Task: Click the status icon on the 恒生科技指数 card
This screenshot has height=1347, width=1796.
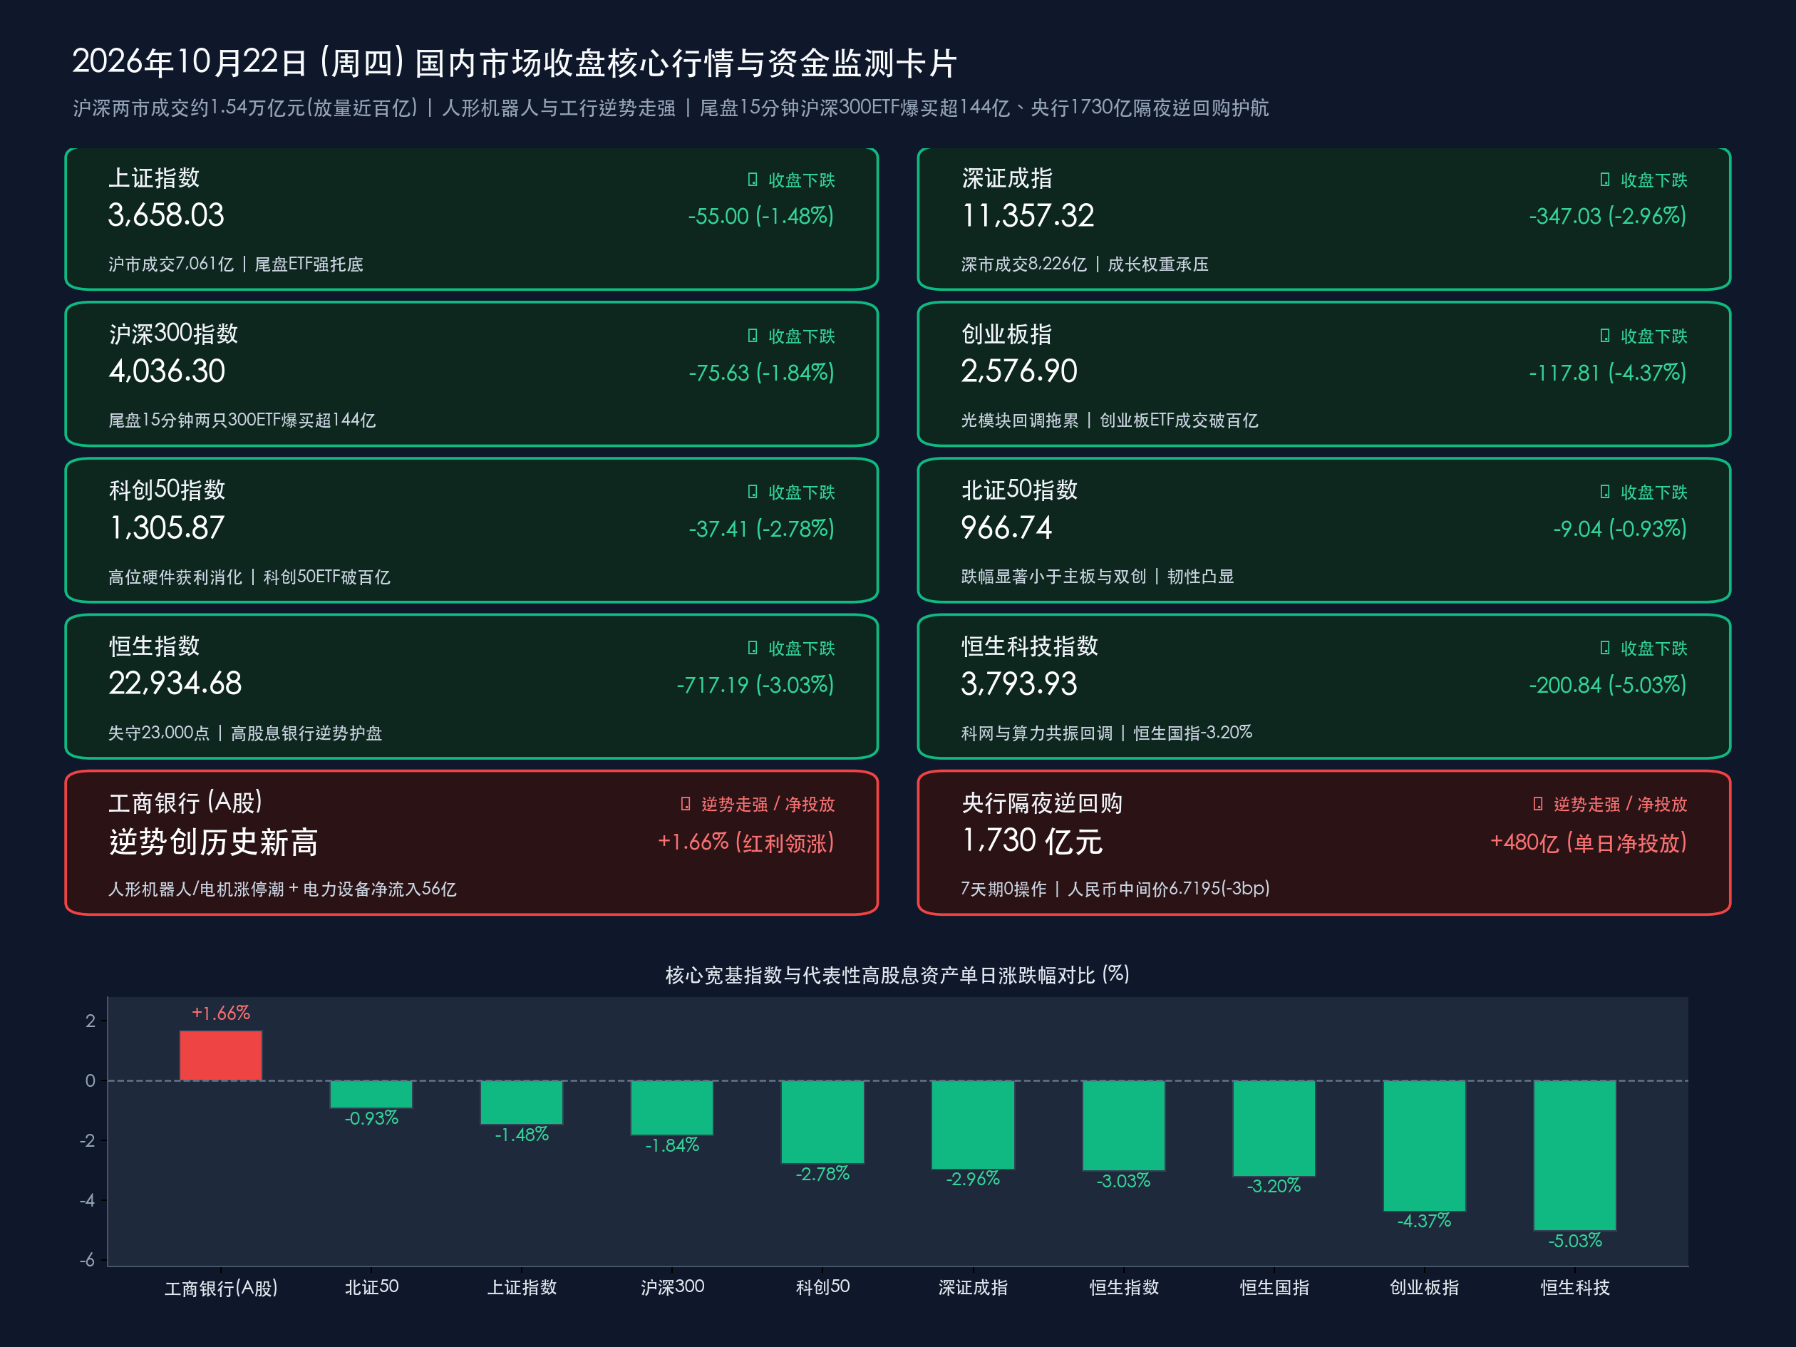Action: (x=1604, y=648)
